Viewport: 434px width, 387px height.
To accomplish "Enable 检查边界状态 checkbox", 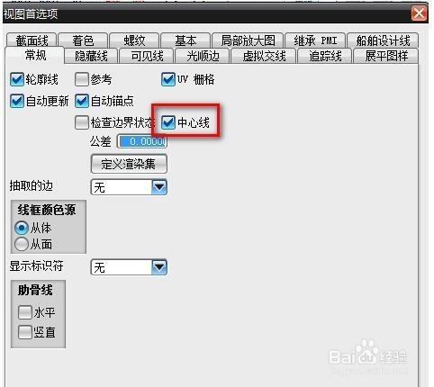I will point(82,122).
